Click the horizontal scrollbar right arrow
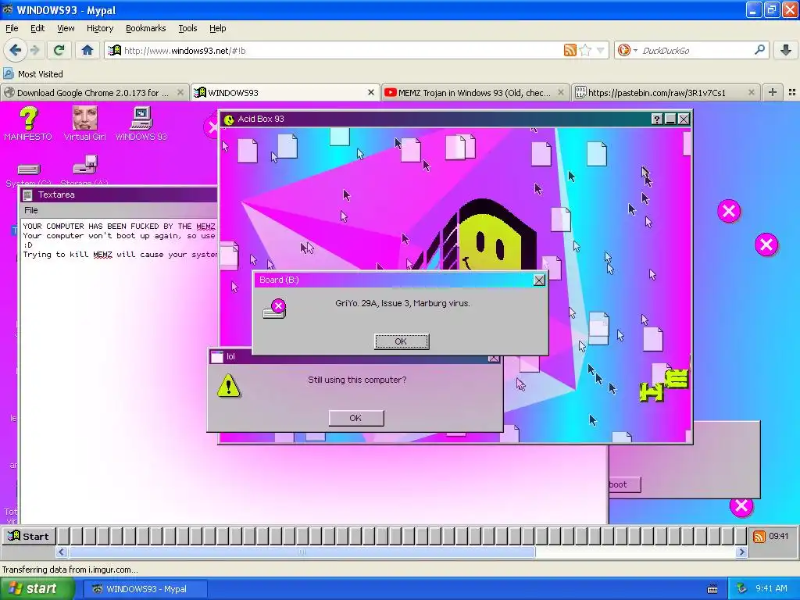This screenshot has height=600, width=800. [x=741, y=552]
